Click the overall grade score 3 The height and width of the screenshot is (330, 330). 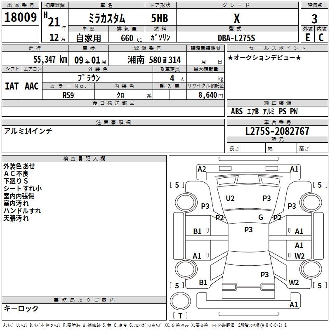[x=314, y=19]
